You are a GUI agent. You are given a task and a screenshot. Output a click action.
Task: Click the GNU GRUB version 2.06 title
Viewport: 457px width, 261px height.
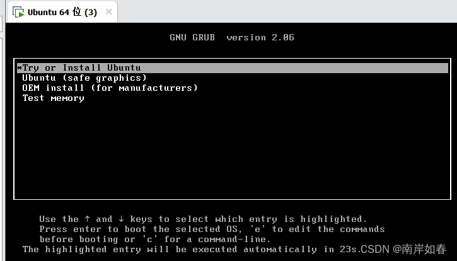[232, 37]
